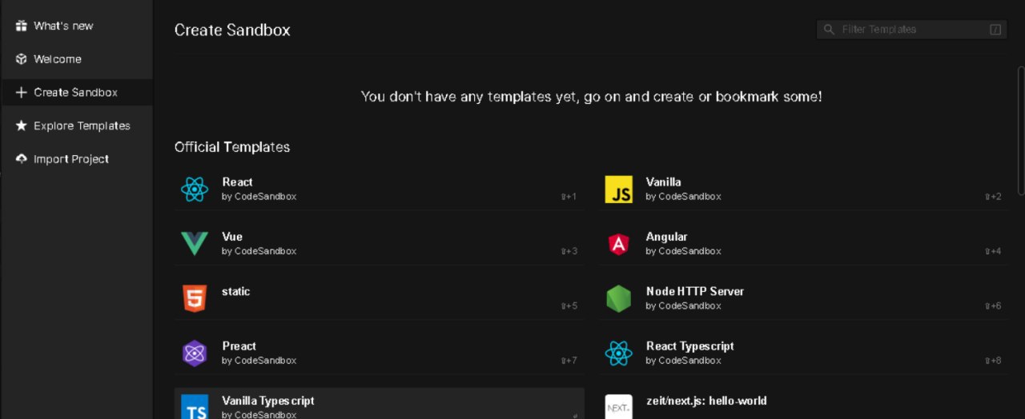Click the Vue shortcut hint ⇧+3

569,251
